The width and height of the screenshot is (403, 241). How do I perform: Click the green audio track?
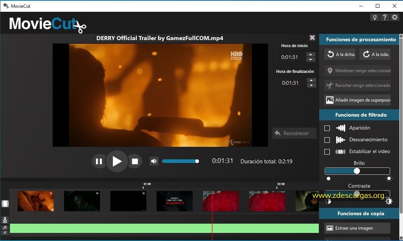point(164,228)
